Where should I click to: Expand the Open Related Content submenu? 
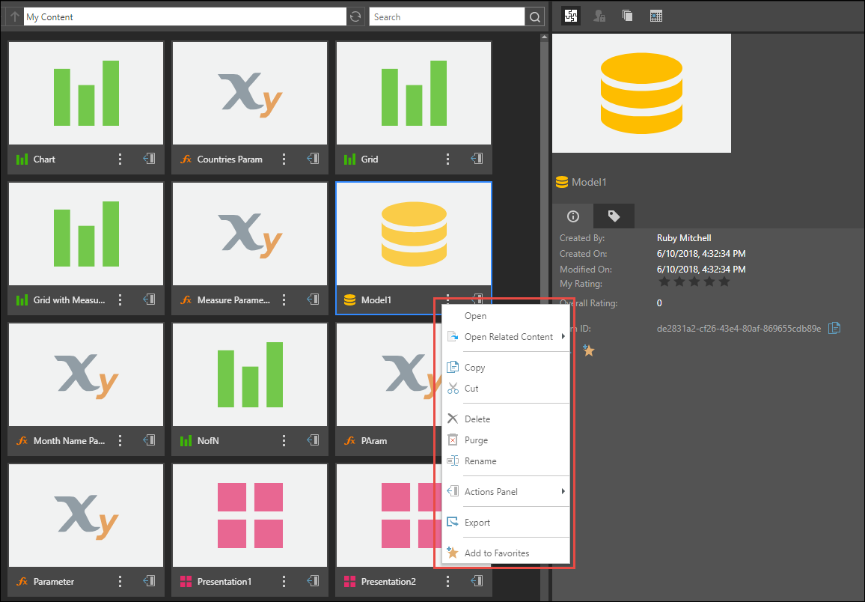[x=509, y=337]
